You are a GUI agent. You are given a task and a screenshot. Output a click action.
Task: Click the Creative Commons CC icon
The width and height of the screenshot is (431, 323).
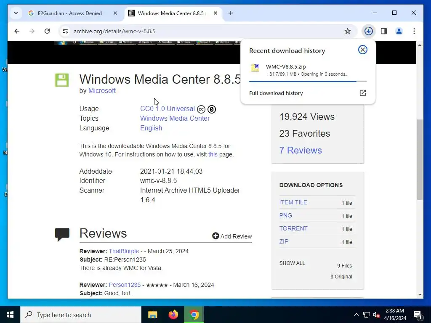(201, 109)
